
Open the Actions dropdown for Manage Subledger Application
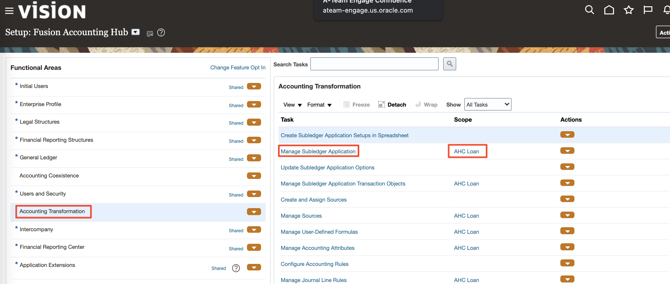tap(567, 151)
